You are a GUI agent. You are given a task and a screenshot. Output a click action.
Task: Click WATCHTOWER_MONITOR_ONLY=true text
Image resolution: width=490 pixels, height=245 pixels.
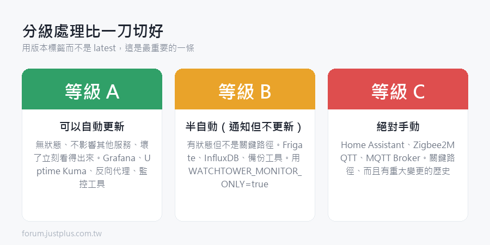(x=245, y=178)
